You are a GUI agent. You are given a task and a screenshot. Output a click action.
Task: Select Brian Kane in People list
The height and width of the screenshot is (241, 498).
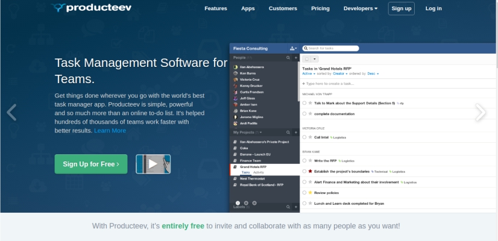pyautogui.click(x=248, y=111)
